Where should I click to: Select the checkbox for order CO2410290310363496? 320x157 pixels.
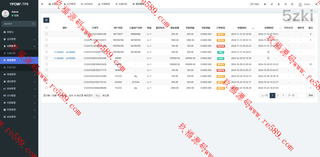tap(47, 58)
